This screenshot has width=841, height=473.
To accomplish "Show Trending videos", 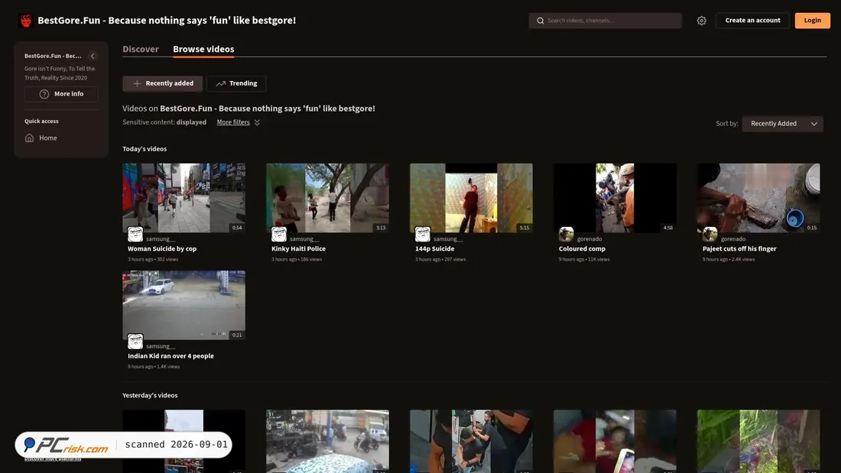I will 236,83.
